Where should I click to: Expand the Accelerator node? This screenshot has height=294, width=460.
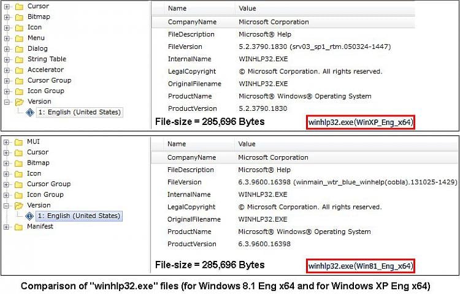click(x=7, y=70)
